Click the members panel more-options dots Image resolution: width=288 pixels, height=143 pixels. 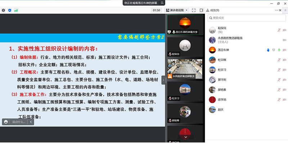(276, 10)
